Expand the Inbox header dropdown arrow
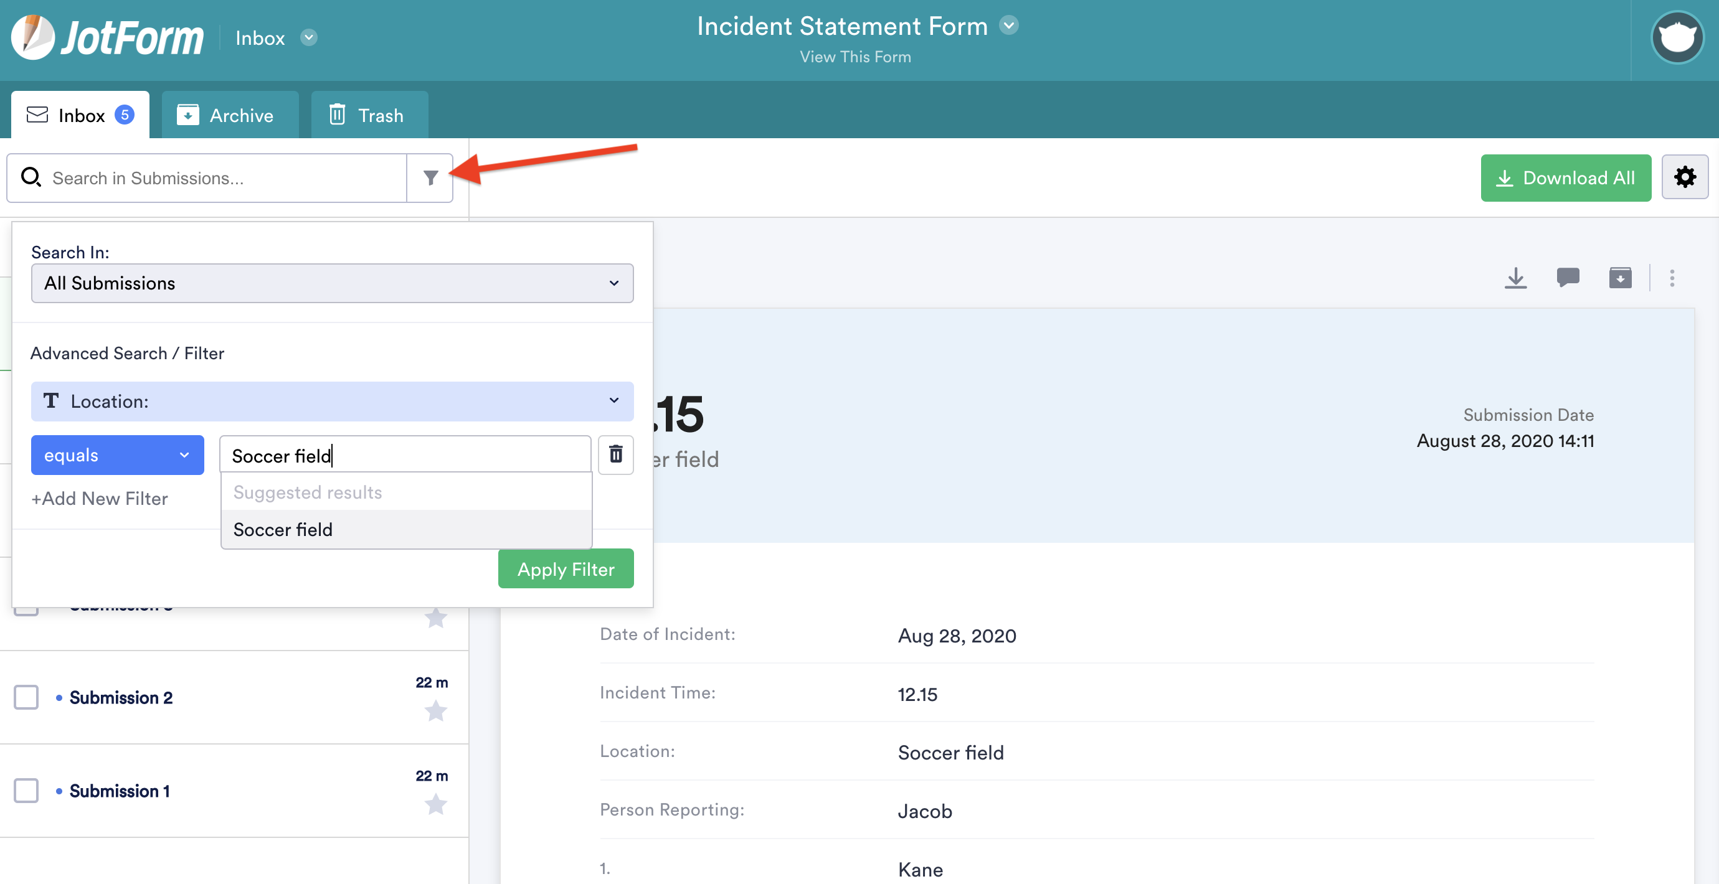Screen dimensions: 1719x884 click(308, 37)
